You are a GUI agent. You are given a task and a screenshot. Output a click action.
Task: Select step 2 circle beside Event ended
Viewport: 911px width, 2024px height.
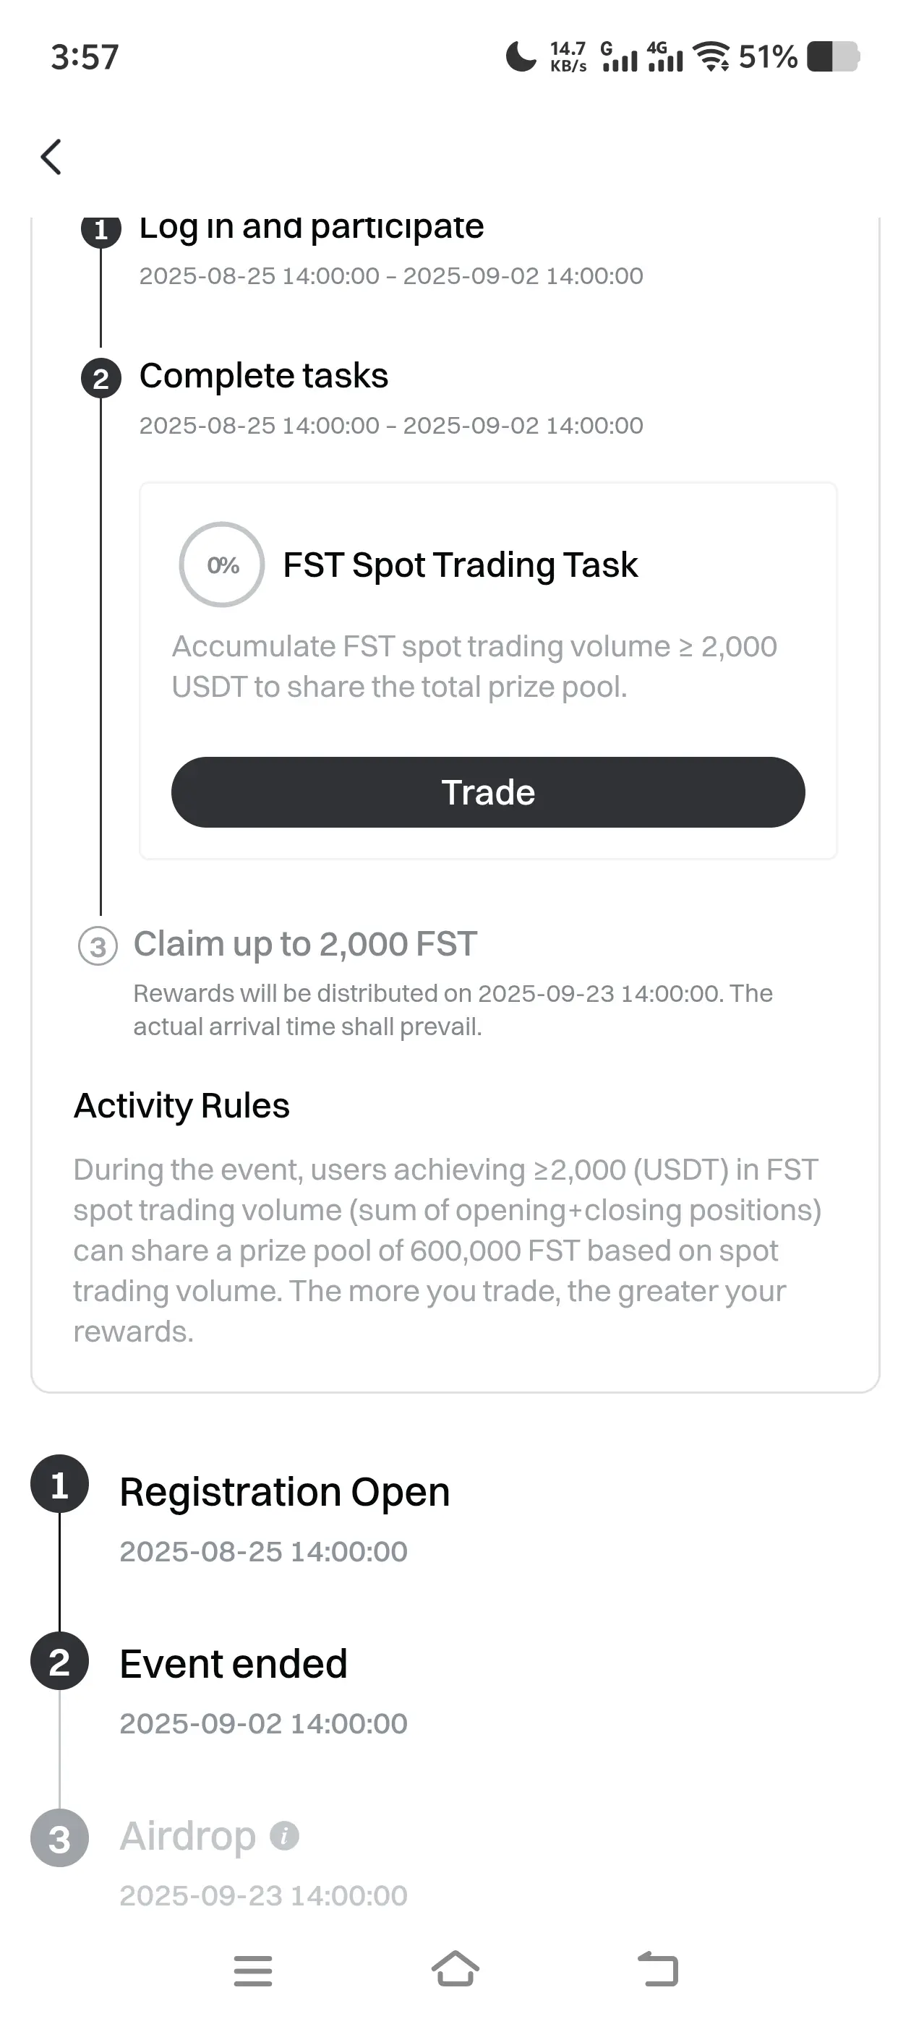(59, 1662)
